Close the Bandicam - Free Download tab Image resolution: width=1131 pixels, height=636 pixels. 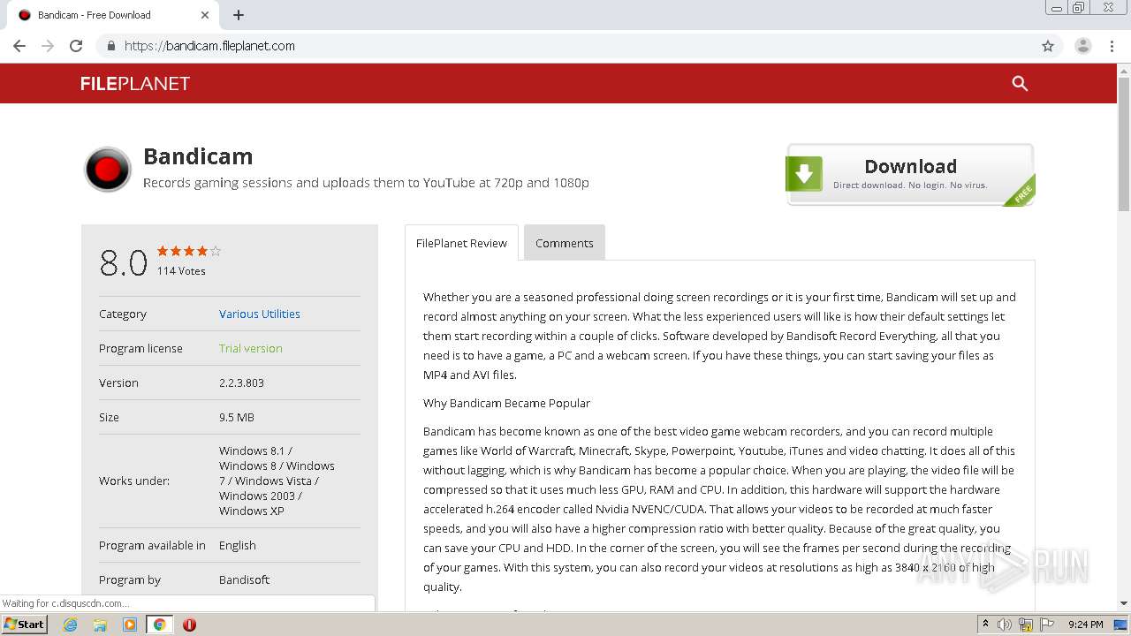pos(205,15)
